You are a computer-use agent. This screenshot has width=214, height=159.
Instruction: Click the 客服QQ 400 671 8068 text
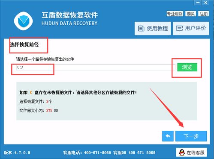click(134, 153)
